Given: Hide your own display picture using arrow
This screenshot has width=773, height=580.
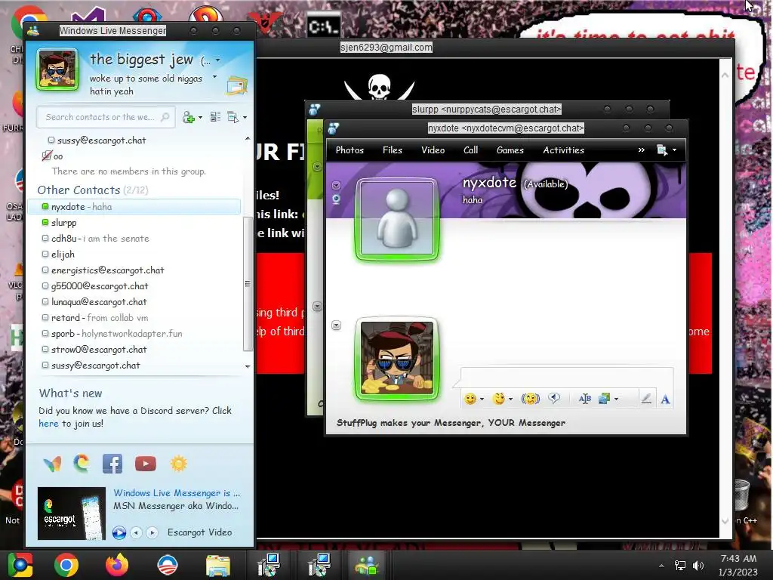Looking at the screenshot, I should pyautogui.click(x=336, y=325).
